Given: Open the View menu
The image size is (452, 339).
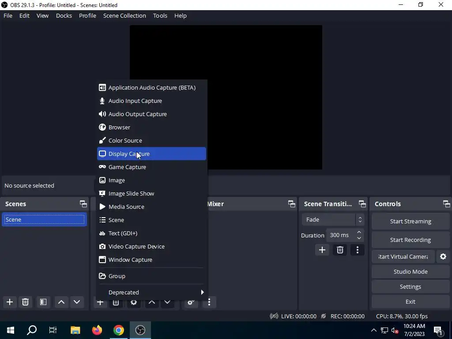Looking at the screenshot, I should click(42, 15).
